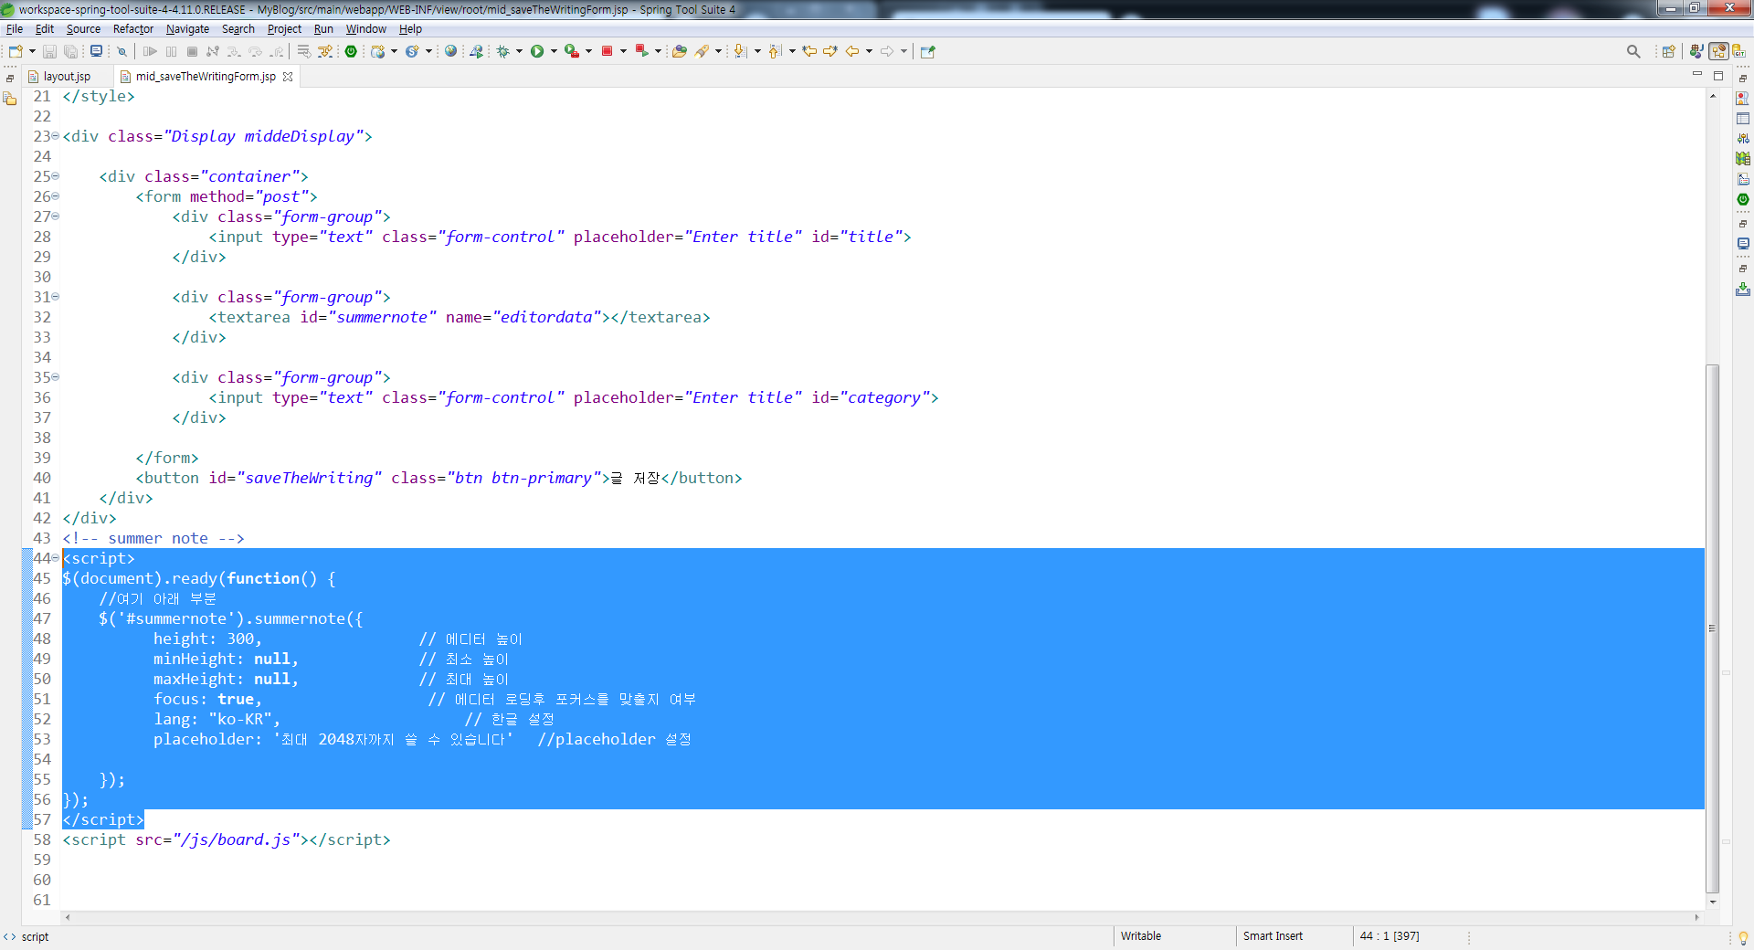Open the web browser globe icon
The image size is (1754, 950).
450,51
